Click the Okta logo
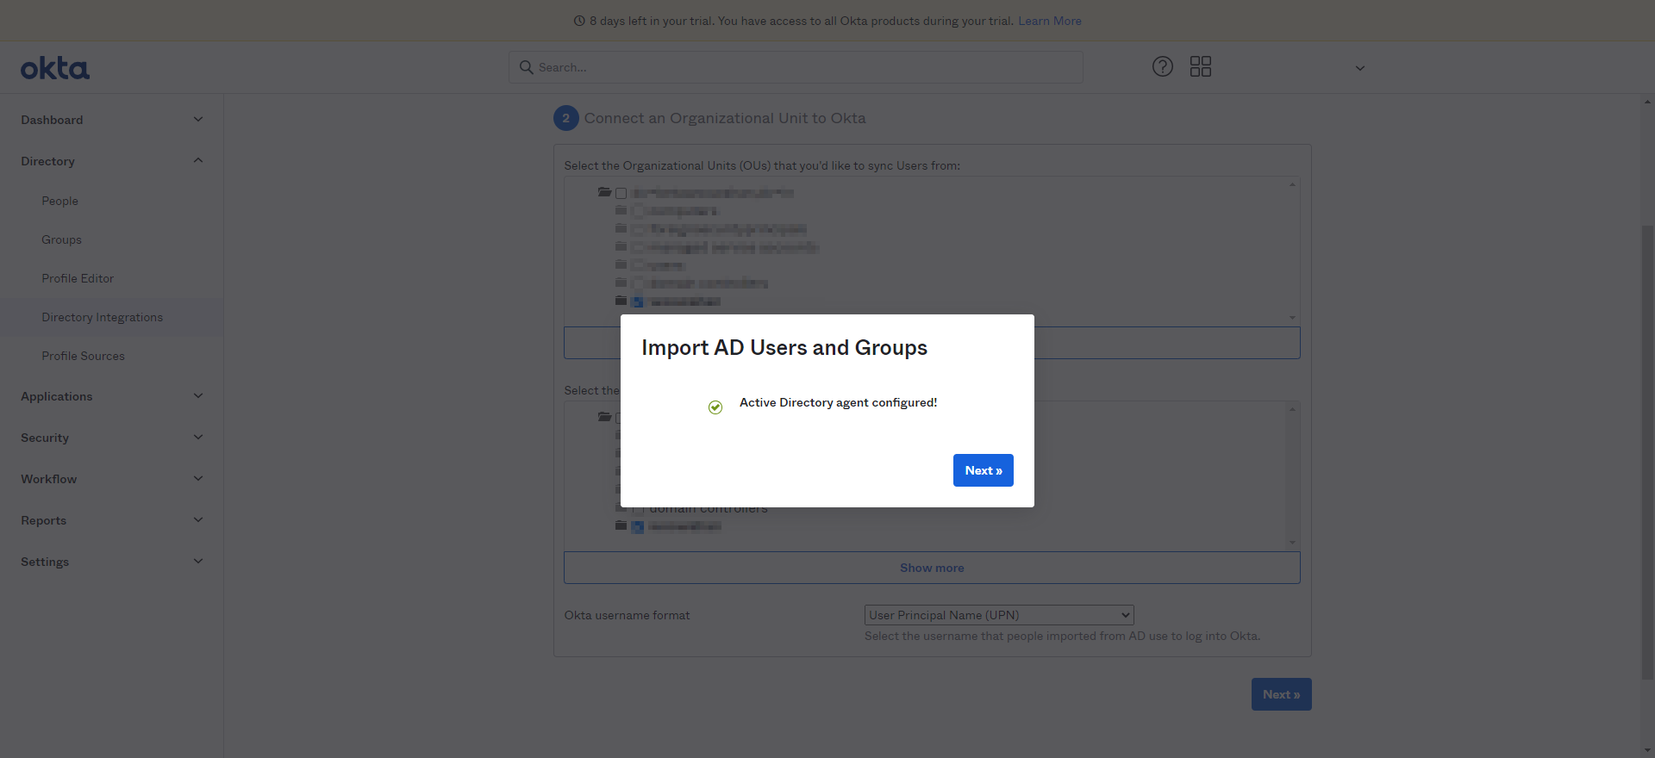 (x=55, y=68)
